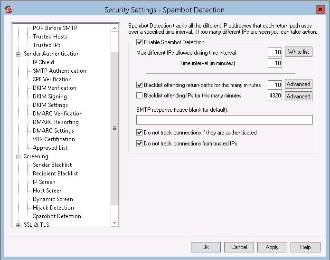
Task: Select DKIM Signing in the tree
Action: pyautogui.click(x=50, y=96)
